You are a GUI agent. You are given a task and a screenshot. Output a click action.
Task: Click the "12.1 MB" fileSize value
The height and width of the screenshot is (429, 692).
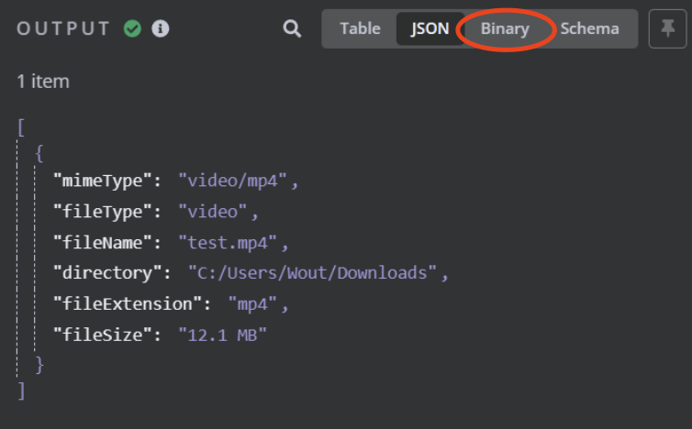222,335
